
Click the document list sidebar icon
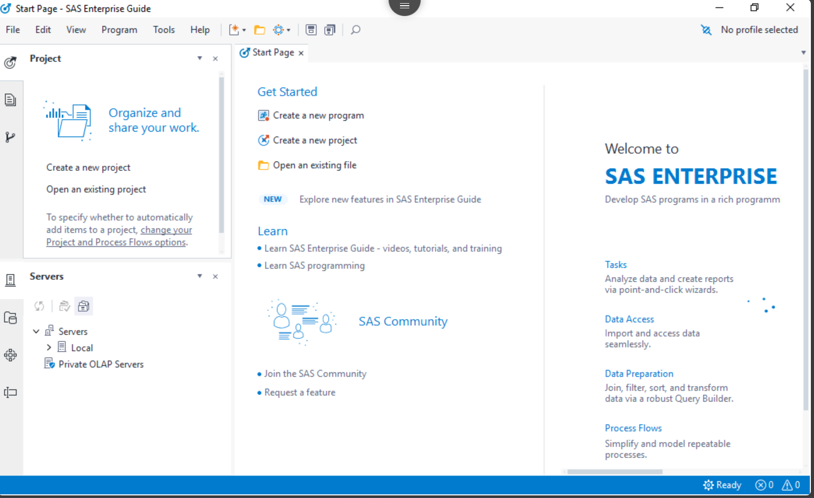click(10, 100)
